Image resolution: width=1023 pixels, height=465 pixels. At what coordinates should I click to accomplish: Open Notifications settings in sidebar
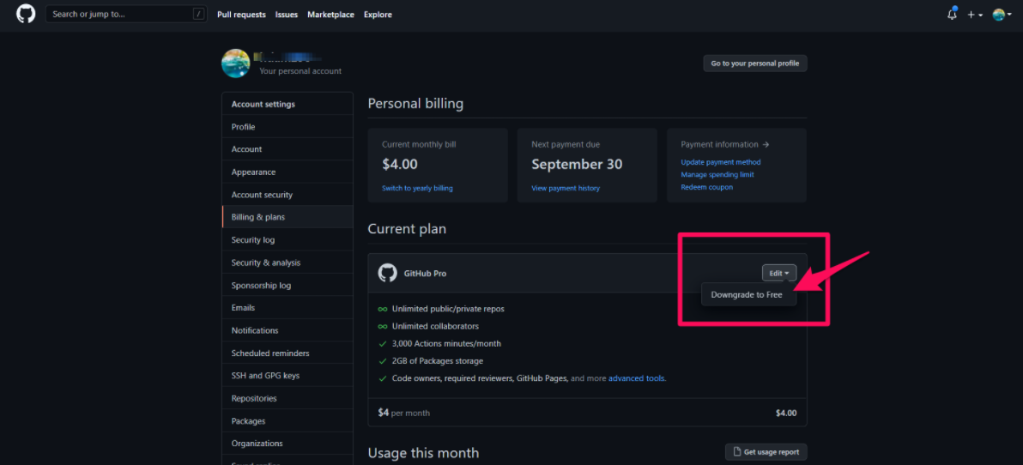(287, 330)
